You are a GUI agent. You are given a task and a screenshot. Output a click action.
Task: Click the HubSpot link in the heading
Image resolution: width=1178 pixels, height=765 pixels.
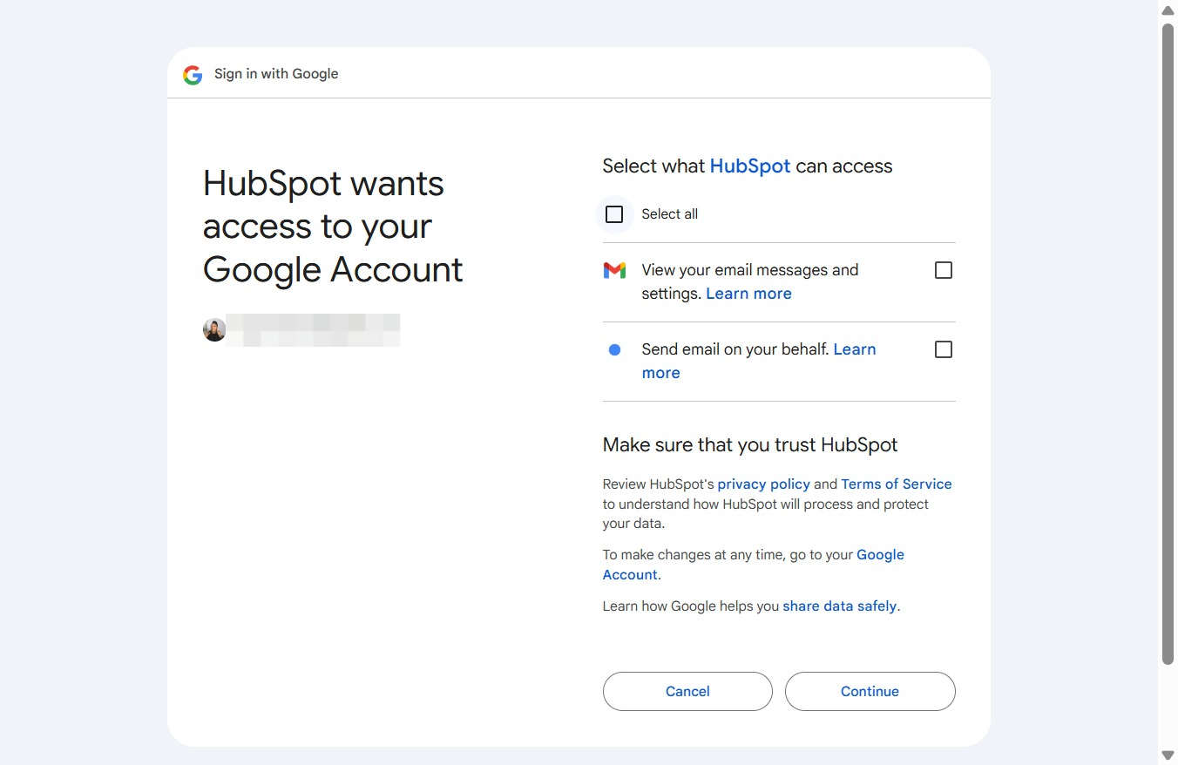coord(750,166)
